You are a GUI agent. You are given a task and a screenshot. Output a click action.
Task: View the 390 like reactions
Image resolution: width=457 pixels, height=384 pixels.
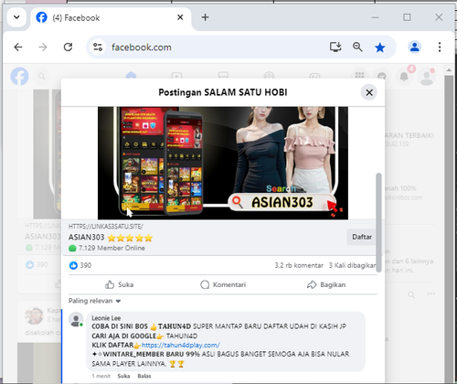point(80,265)
